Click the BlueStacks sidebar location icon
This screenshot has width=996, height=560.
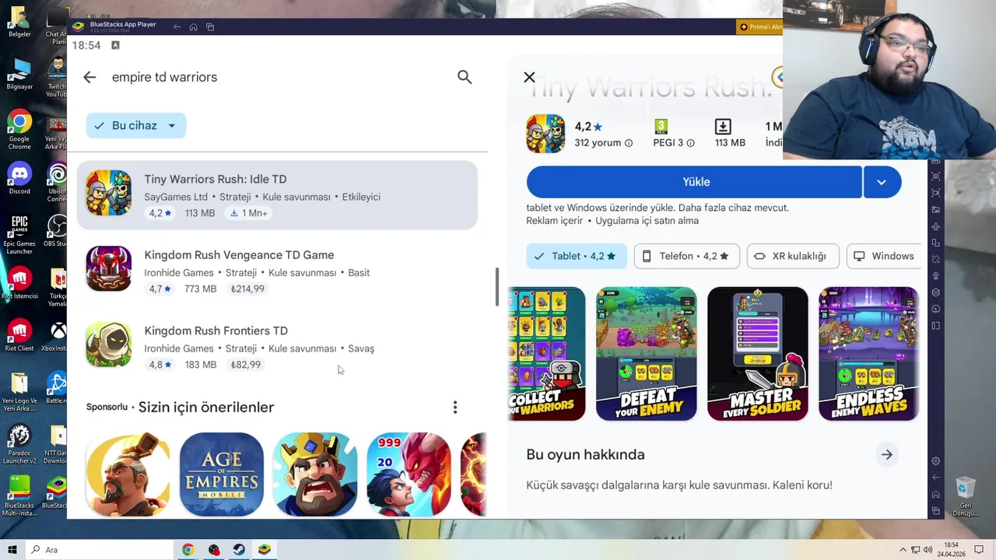point(936,276)
